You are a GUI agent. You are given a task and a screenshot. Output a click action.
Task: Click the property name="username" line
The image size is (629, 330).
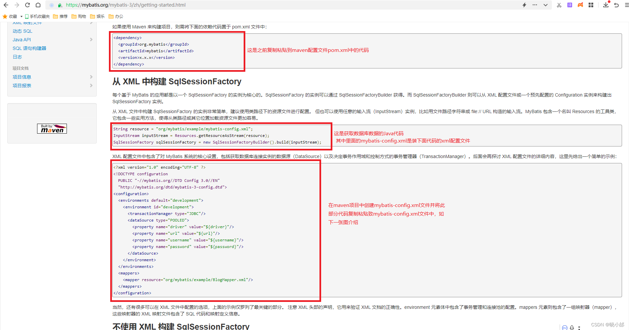pos(188,240)
